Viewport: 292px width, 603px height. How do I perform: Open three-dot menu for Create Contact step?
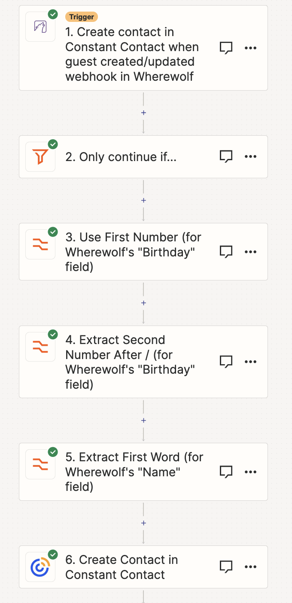(250, 567)
